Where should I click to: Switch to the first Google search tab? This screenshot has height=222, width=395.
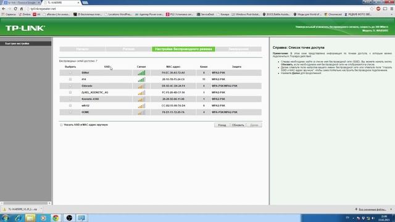click(21, 2)
